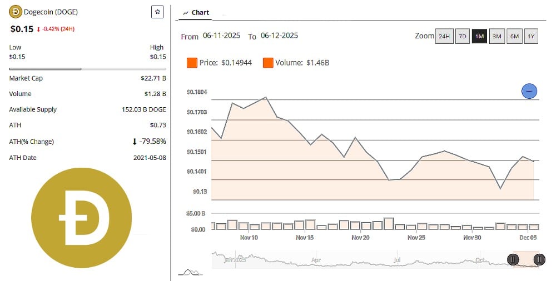Click the right range slider handle

[539, 259]
